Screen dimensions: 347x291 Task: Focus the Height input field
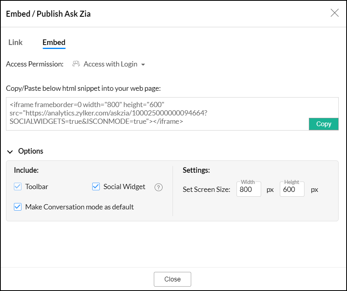tap(292, 189)
